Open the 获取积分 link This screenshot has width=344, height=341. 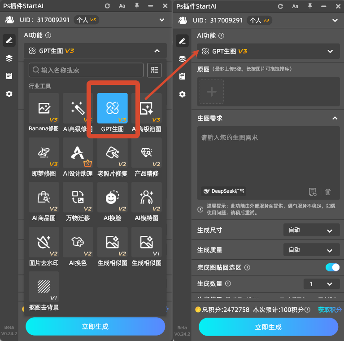[x=330, y=310]
